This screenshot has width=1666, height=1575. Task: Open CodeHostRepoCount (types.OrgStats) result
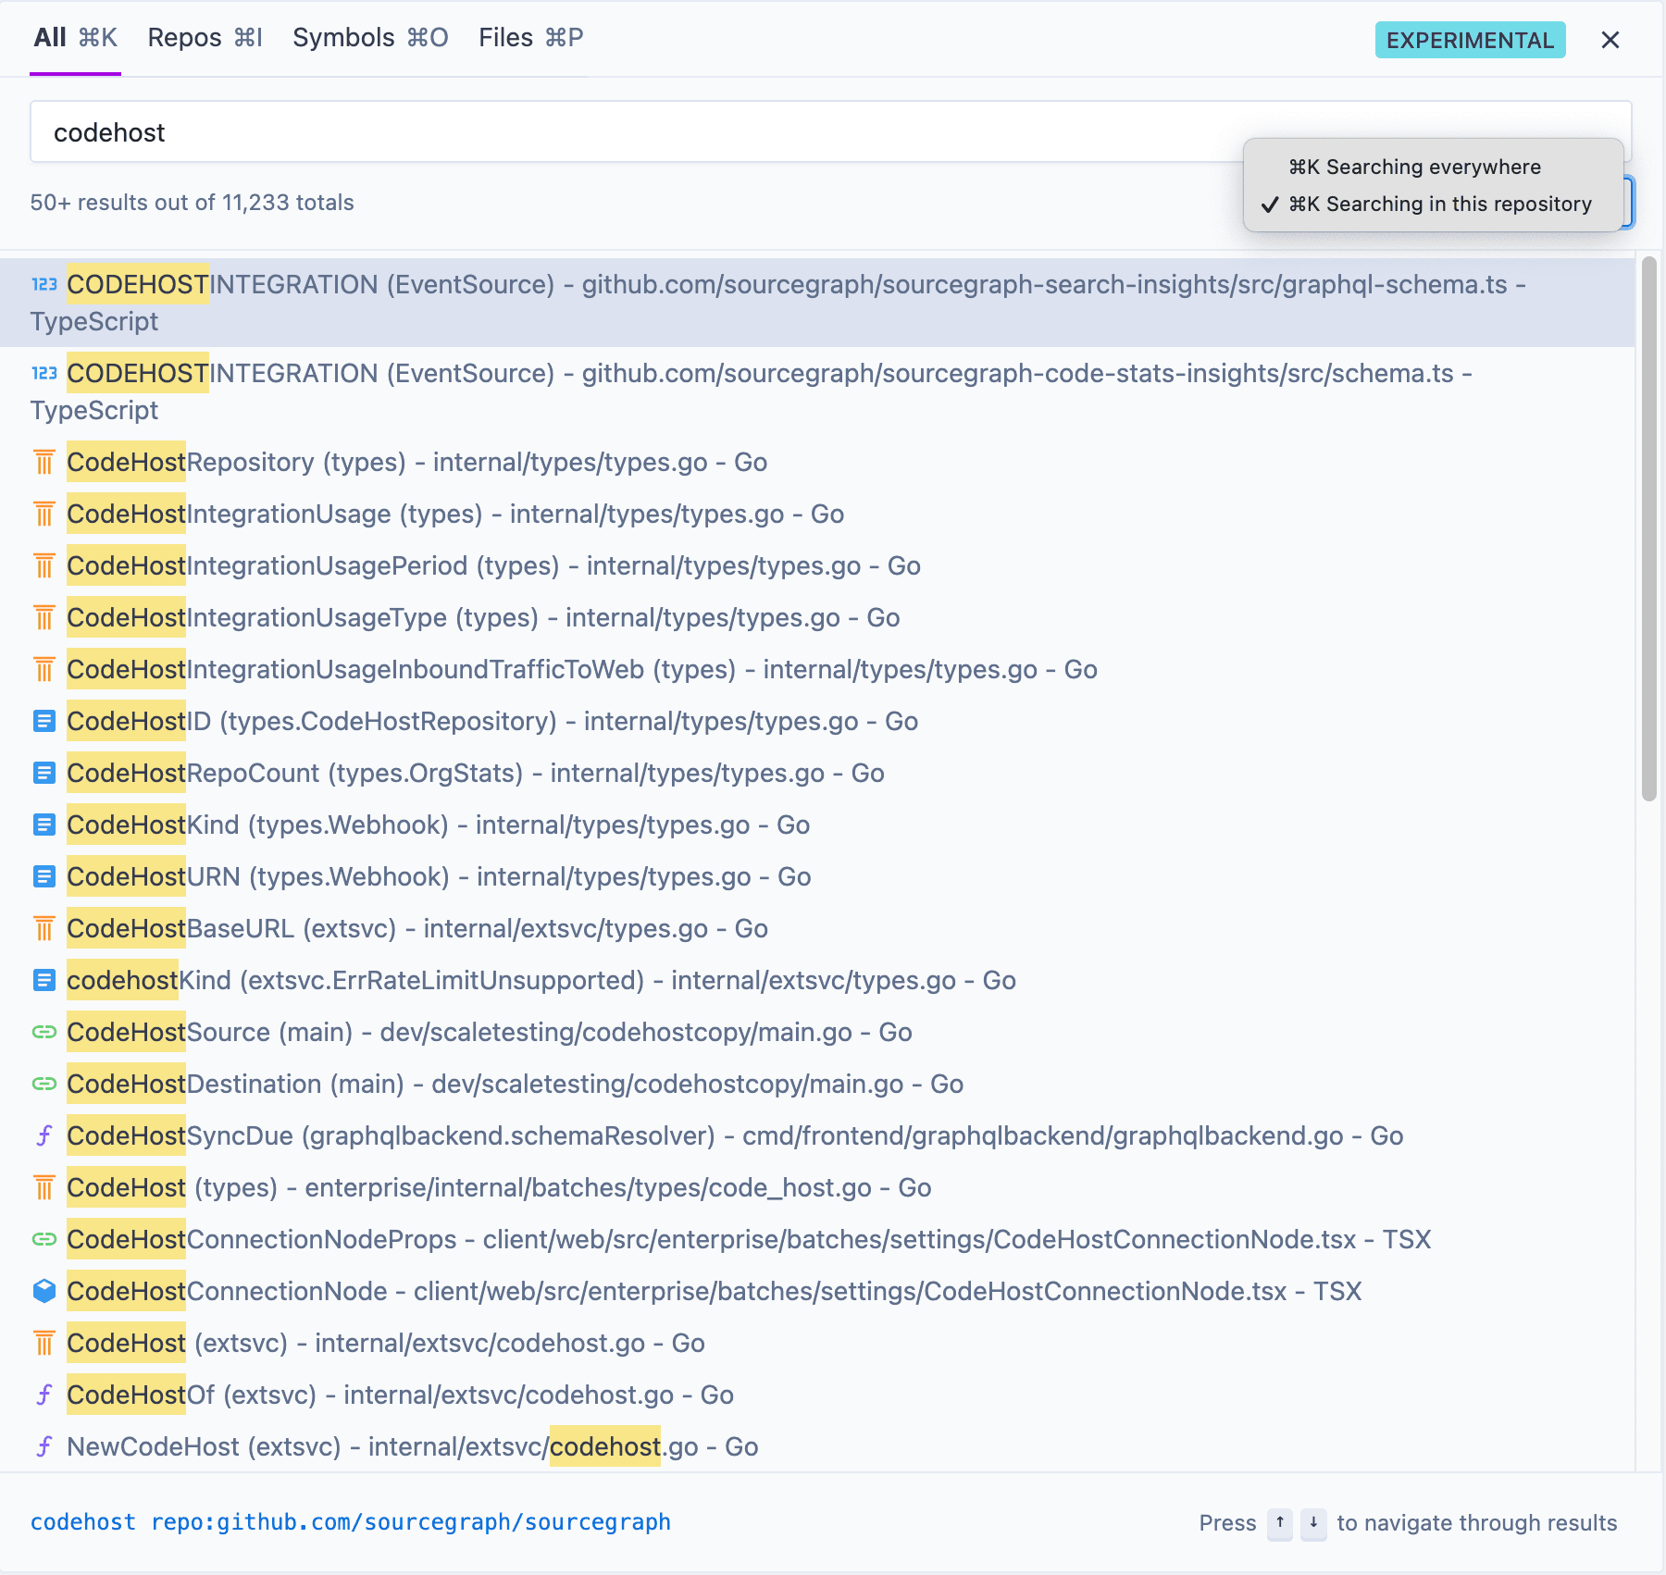coord(817,773)
